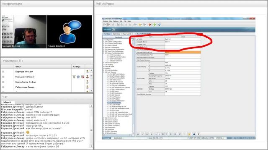Open the Options menu in Device Manager

coord(116,21)
